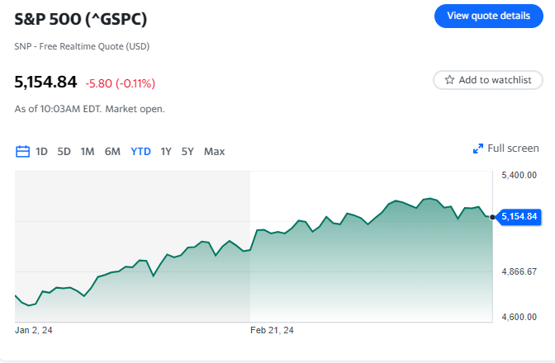This screenshot has width=555, height=363.
Task: Select the 1D time range
Action: pyautogui.click(x=41, y=151)
